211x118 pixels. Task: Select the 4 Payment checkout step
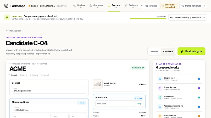(45, 75)
